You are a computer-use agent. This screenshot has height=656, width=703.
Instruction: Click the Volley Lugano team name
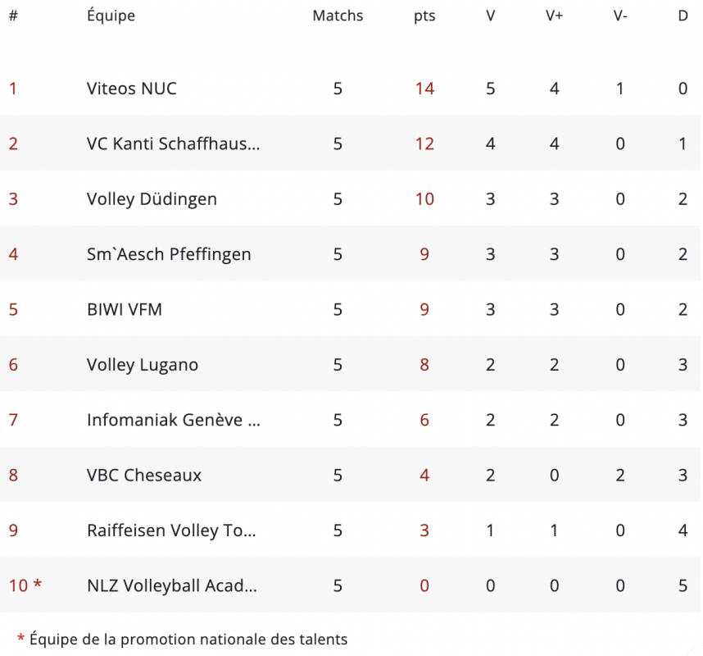tap(143, 365)
